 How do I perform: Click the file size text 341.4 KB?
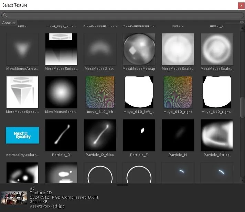click(x=39, y=202)
